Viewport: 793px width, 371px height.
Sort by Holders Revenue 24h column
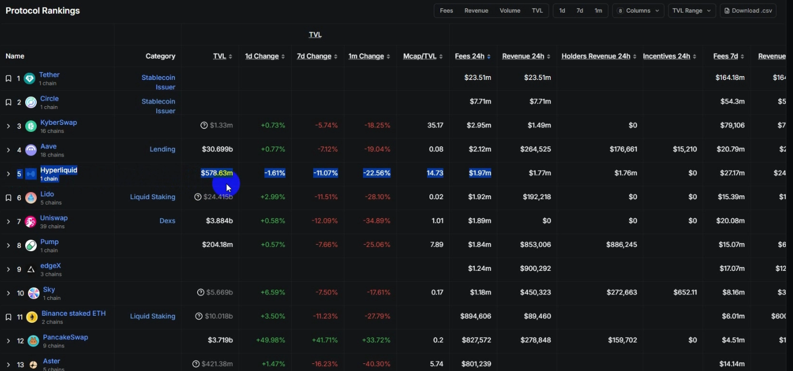pyautogui.click(x=599, y=56)
